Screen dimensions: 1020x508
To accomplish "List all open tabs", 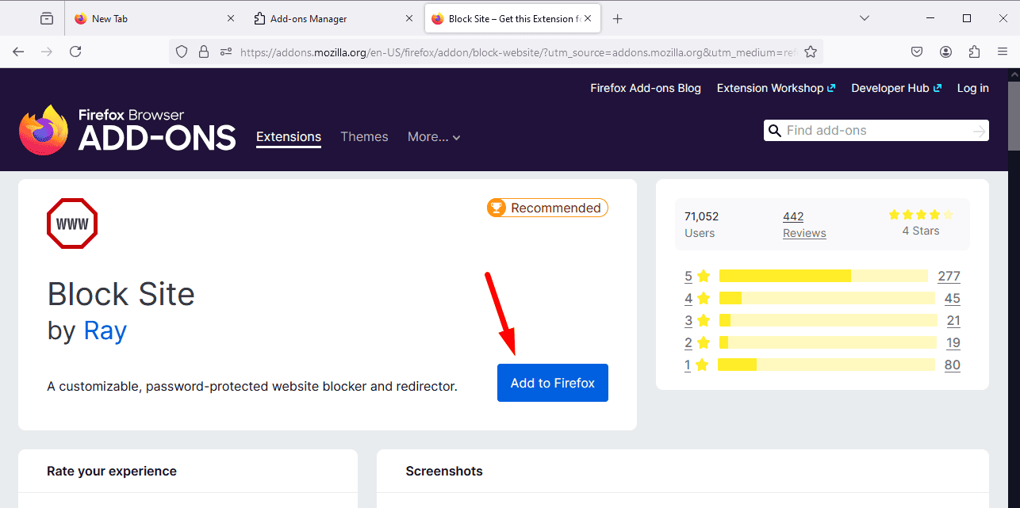I will click(x=865, y=18).
